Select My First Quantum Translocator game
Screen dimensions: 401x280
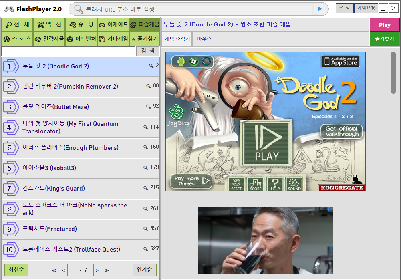point(81,127)
